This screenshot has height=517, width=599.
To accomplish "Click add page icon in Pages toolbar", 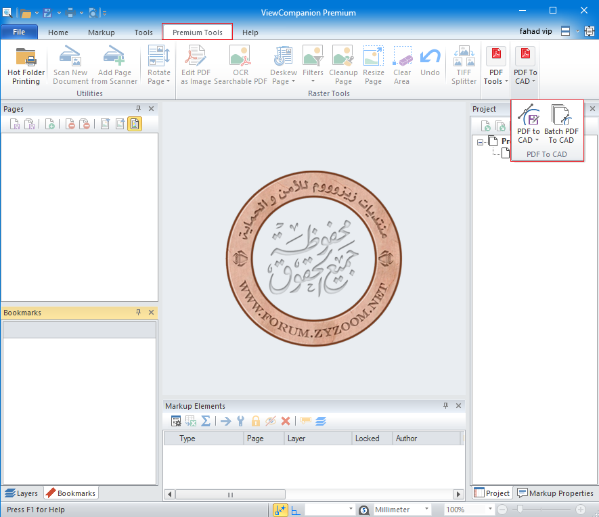I will click(x=49, y=124).
